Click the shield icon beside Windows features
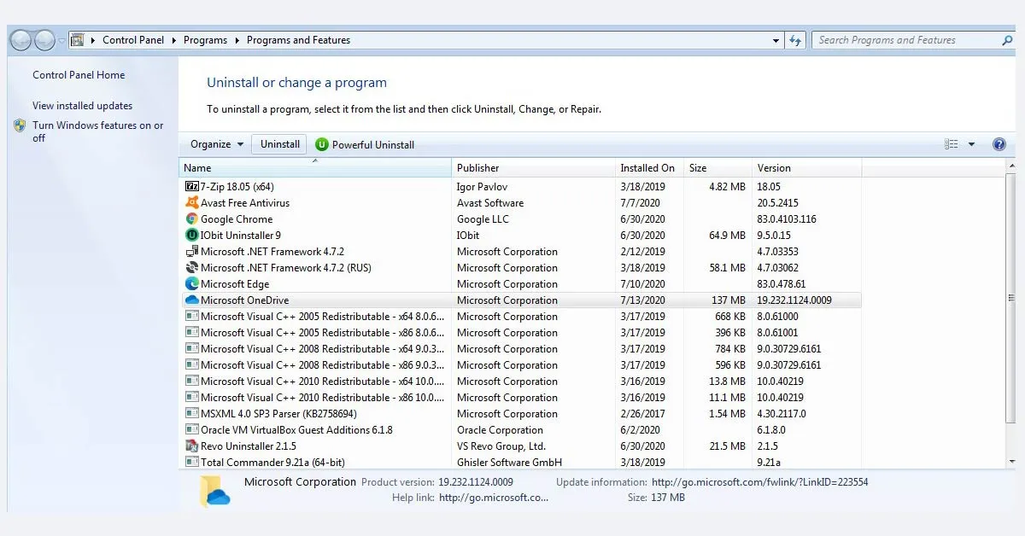Screen dimensions: 1025x536 [20, 125]
